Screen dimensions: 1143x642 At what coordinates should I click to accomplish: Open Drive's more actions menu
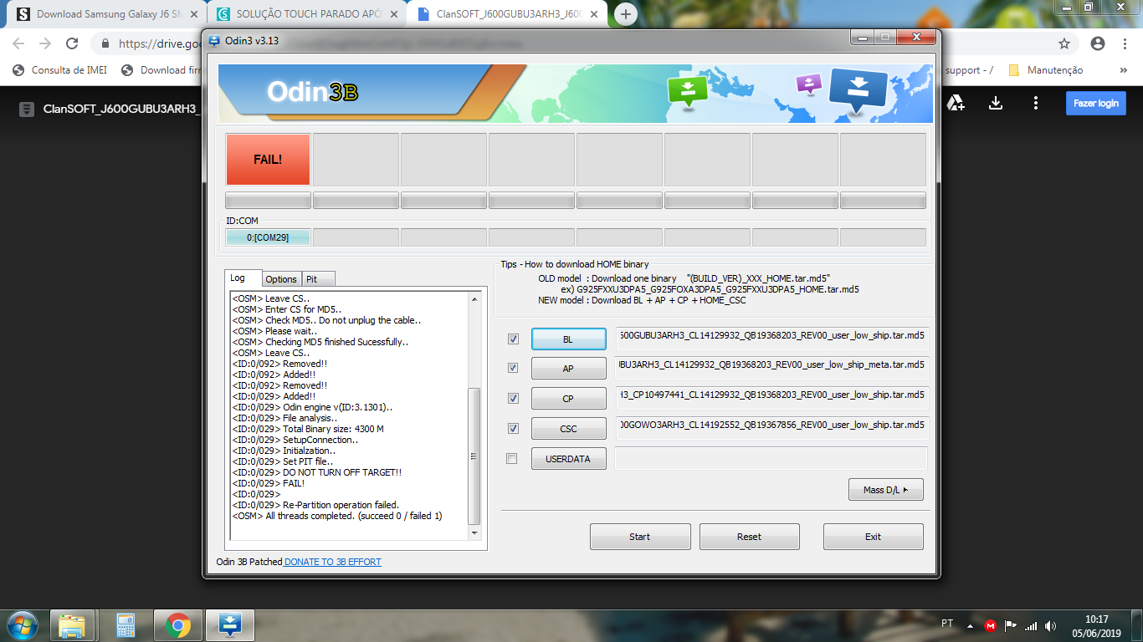(1036, 103)
